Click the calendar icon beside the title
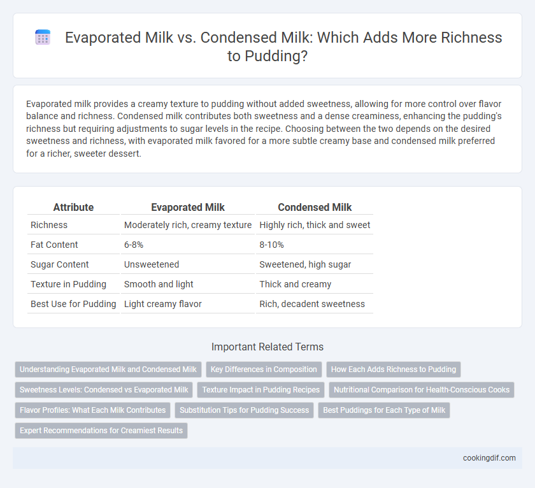Viewport: 535px width, 488px height. pos(43,37)
